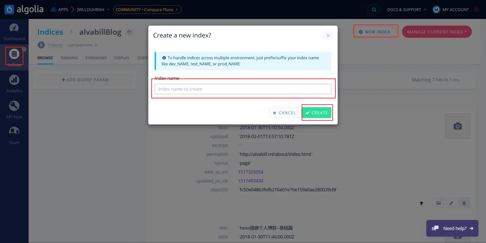Open the APPS menu
Viewport: 486px width, 243px height.
click(60, 10)
